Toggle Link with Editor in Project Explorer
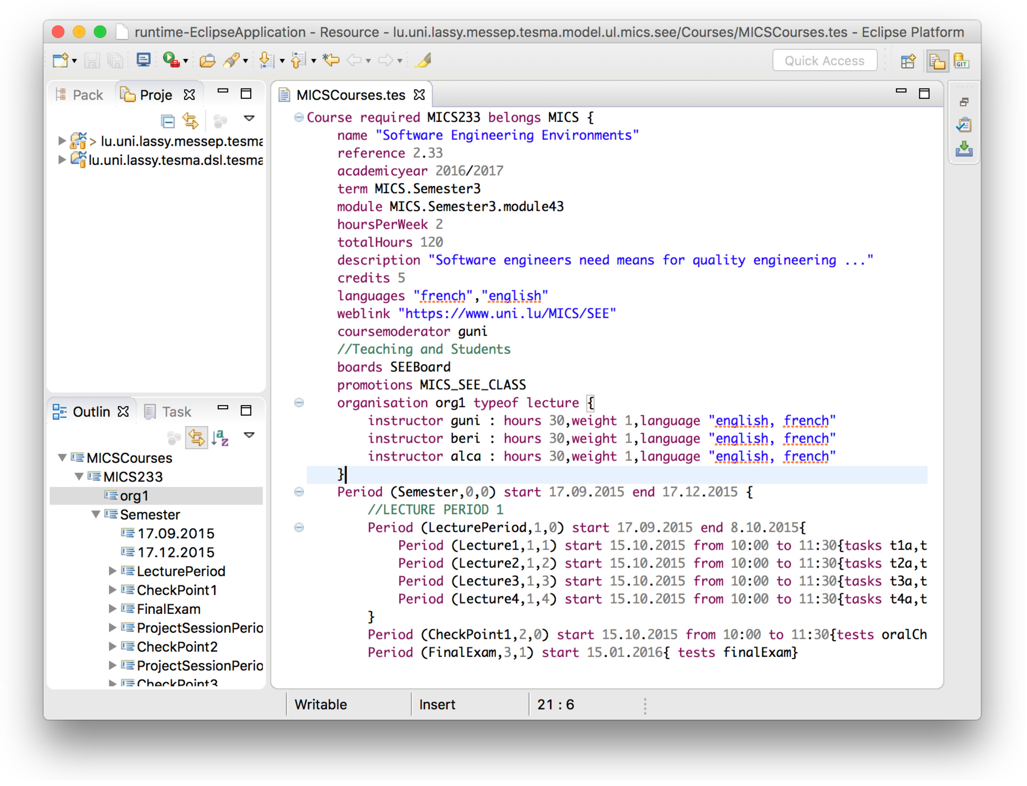Screen dimensions: 1027x786 [191, 121]
